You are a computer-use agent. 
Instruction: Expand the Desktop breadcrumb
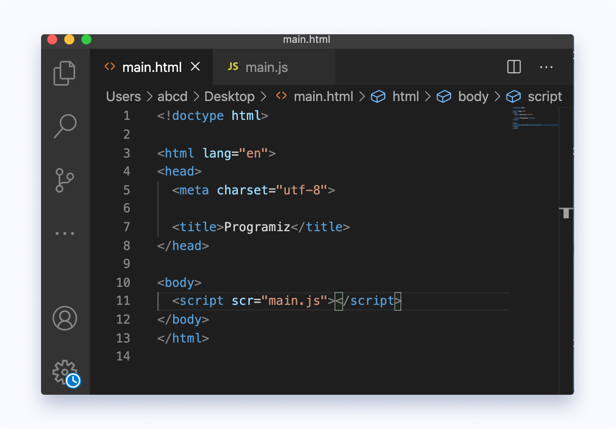coord(229,97)
